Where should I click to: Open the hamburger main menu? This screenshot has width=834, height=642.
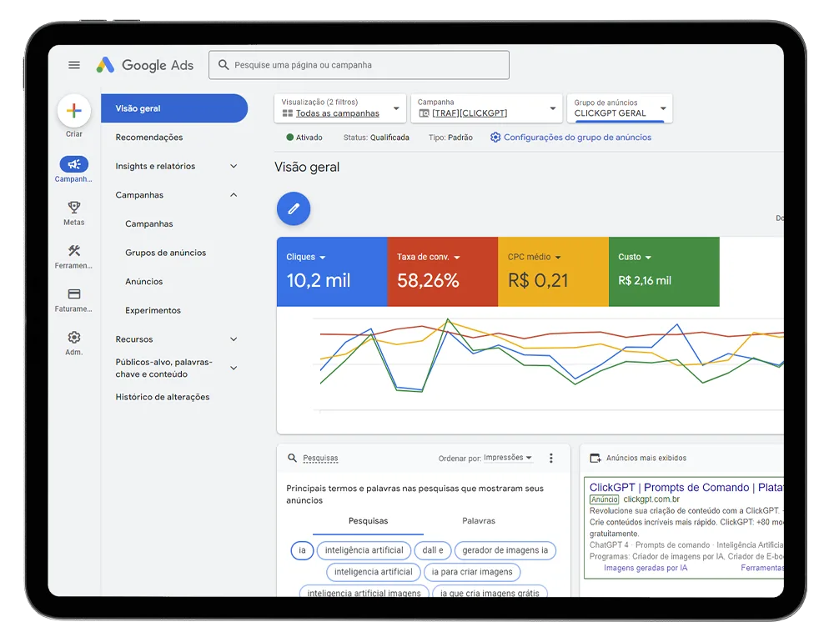pos(74,65)
